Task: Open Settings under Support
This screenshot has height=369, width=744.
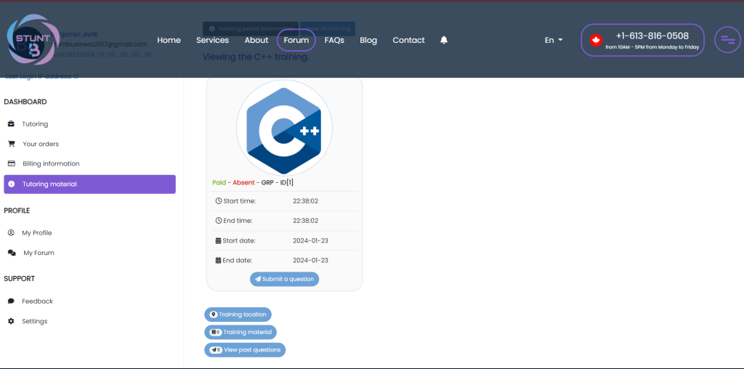Action: coord(89,321)
